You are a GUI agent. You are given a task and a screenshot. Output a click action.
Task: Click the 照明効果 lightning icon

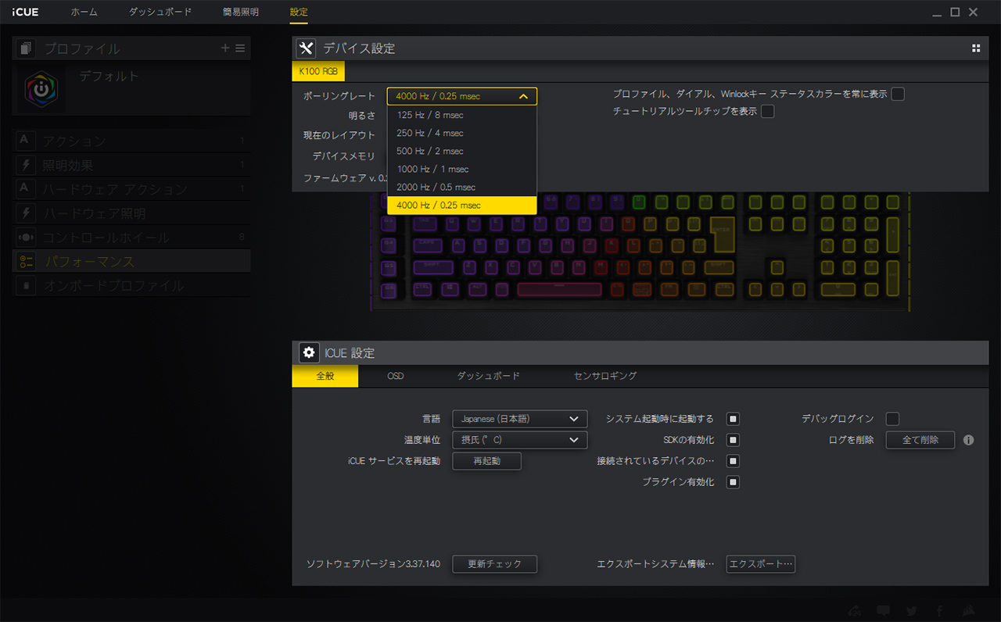(x=24, y=164)
